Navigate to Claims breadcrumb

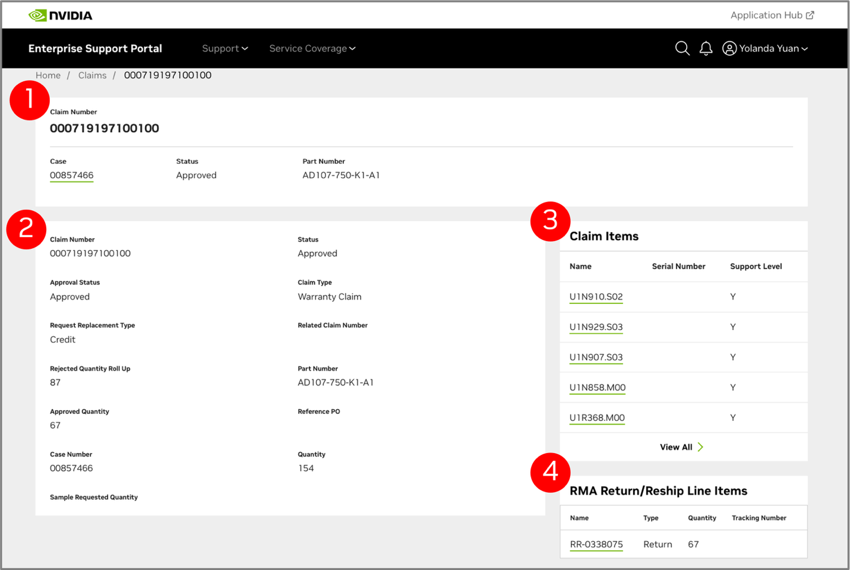(x=93, y=75)
